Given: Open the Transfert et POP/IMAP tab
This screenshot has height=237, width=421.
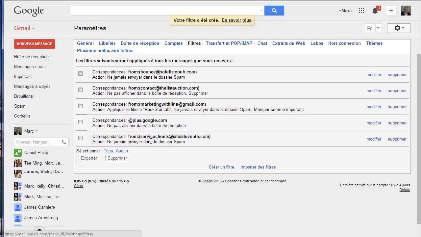Looking at the screenshot, I should (229, 43).
